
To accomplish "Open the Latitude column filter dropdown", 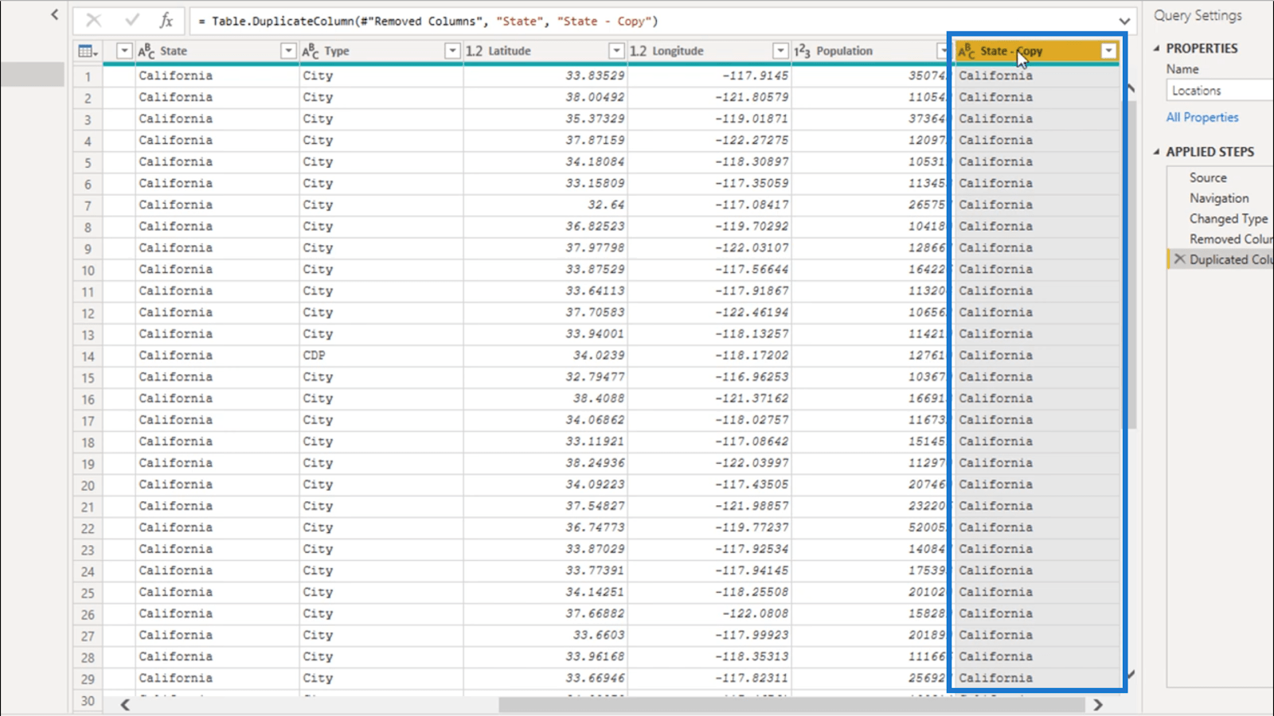I will [616, 51].
